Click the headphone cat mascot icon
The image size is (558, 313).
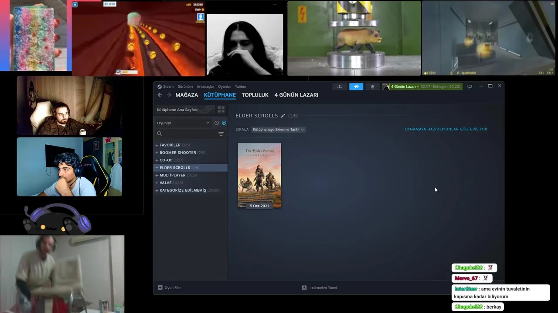click(57, 219)
